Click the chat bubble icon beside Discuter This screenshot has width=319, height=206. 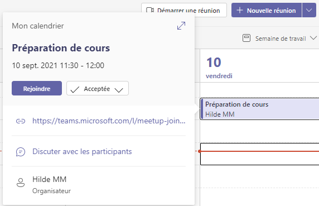(x=21, y=152)
